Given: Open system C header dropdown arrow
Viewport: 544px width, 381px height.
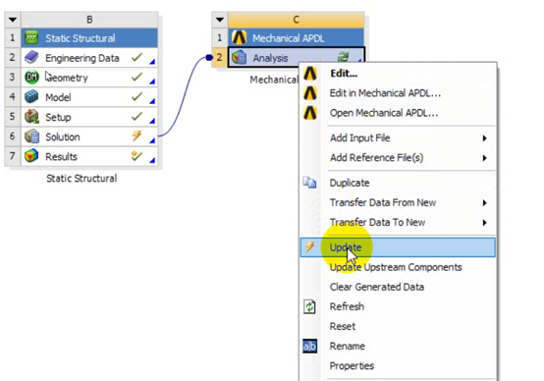Looking at the screenshot, I should pos(220,20).
